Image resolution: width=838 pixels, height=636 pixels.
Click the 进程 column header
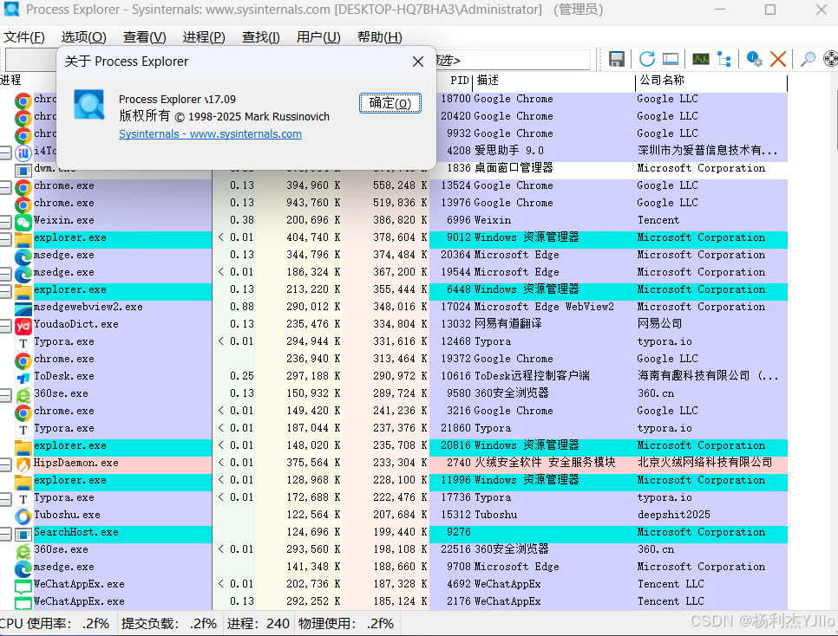point(28,81)
